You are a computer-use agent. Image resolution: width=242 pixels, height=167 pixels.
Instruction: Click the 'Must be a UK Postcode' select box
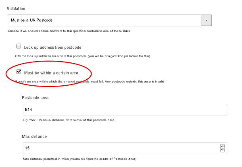pyautogui.click(x=105, y=20)
